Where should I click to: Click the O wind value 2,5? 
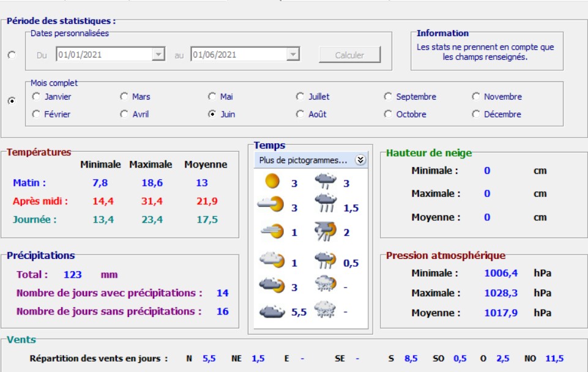503,359
